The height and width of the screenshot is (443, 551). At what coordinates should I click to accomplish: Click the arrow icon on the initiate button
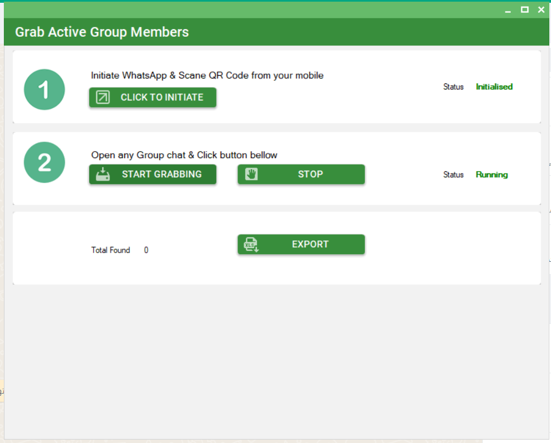coord(103,97)
